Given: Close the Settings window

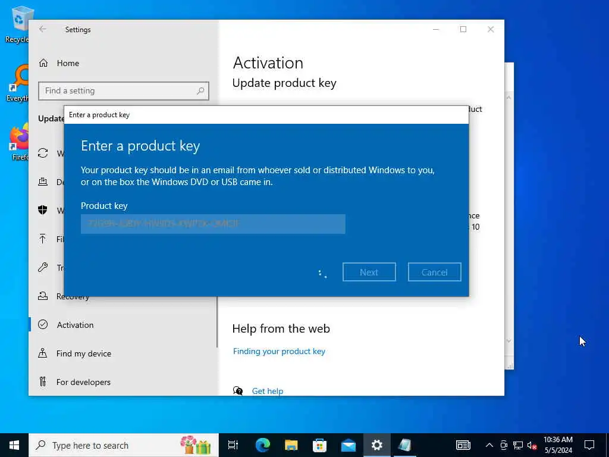Looking at the screenshot, I should 491,29.
